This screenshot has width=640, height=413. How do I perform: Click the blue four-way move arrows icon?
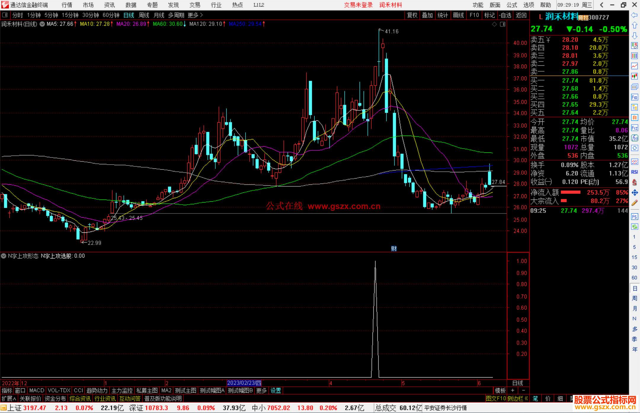634,193
